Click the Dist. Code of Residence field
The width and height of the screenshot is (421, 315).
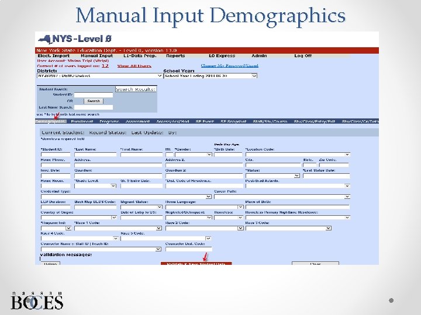click(204, 186)
